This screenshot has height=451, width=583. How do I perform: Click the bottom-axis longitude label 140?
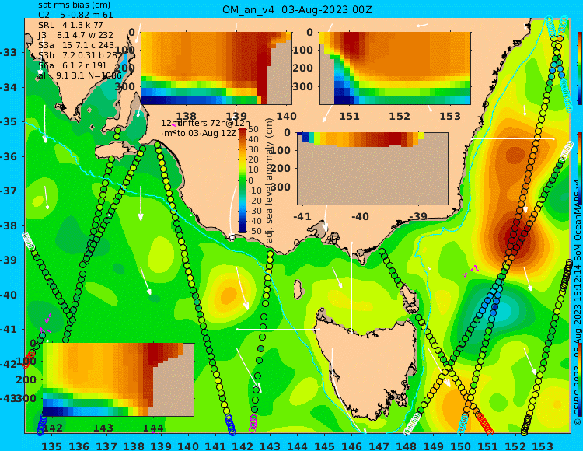tap(188, 446)
